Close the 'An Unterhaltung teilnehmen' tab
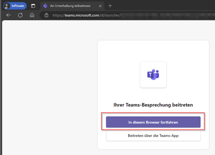Viewport: 215px width, 155px height. (x=100, y=6)
